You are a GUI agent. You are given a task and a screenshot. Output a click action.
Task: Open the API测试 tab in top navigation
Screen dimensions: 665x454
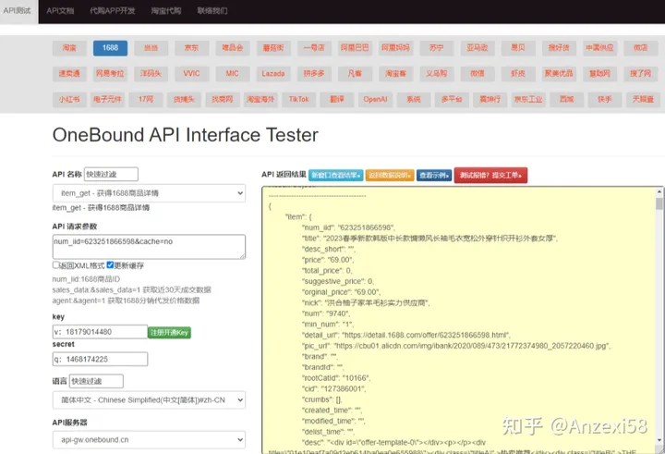click(18, 10)
